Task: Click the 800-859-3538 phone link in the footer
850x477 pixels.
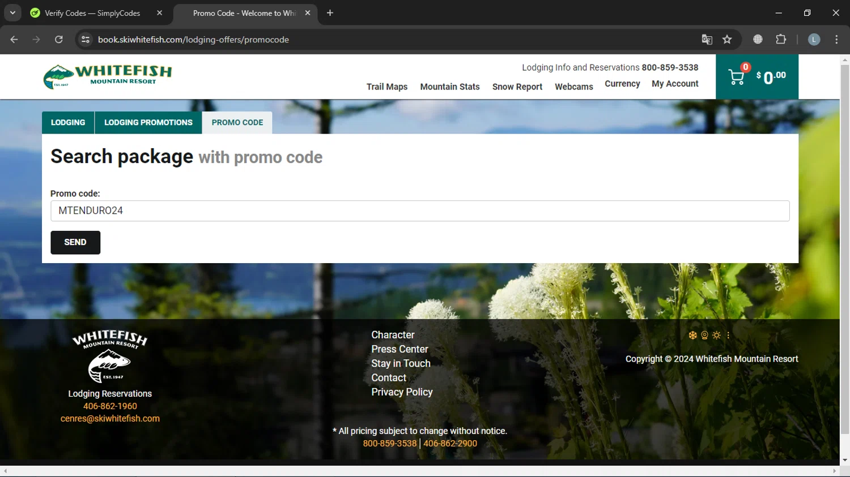Action: [390, 444]
